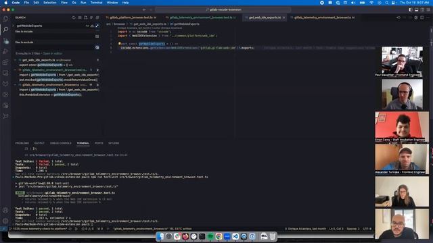Clear the search results
This screenshot has width=433, height=243.
80,18
